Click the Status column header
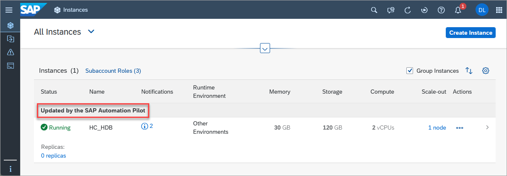The image size is (507, 176). click(49, 92)
